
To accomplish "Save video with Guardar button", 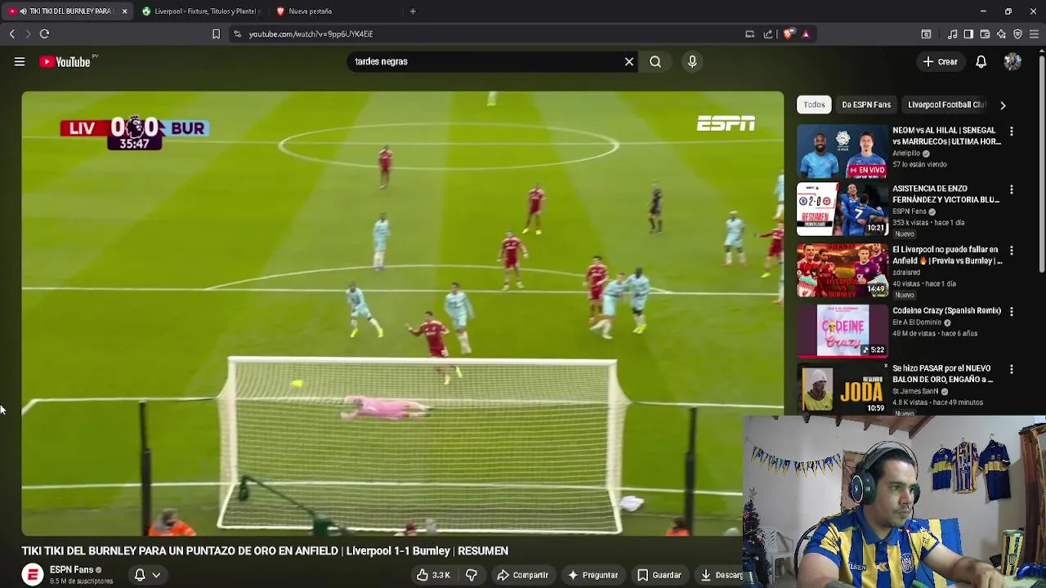I will (659, 575).
